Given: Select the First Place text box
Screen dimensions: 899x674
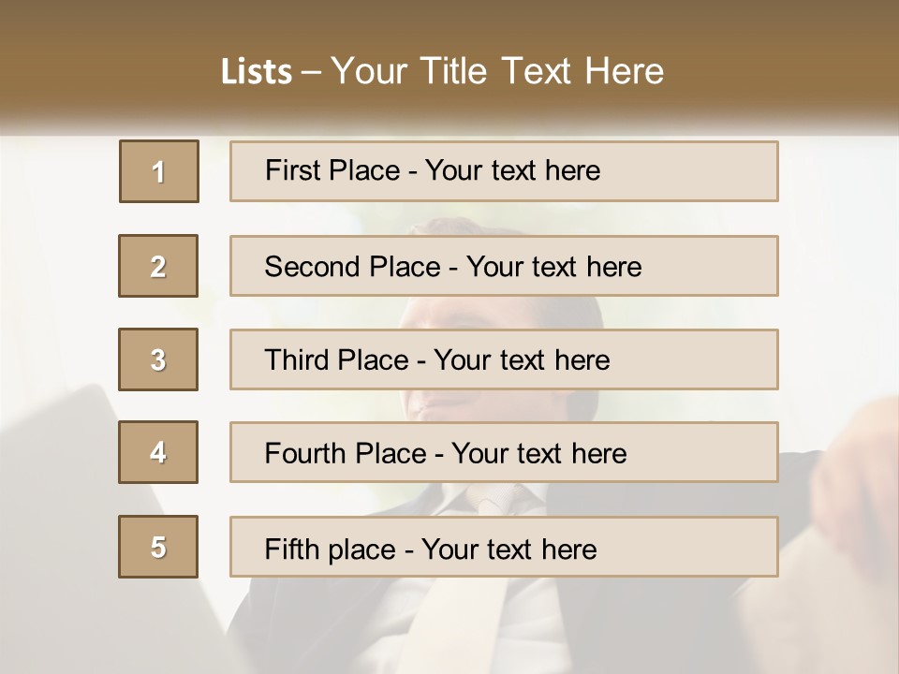Looking at the screenshot, I should pos(504,171).
